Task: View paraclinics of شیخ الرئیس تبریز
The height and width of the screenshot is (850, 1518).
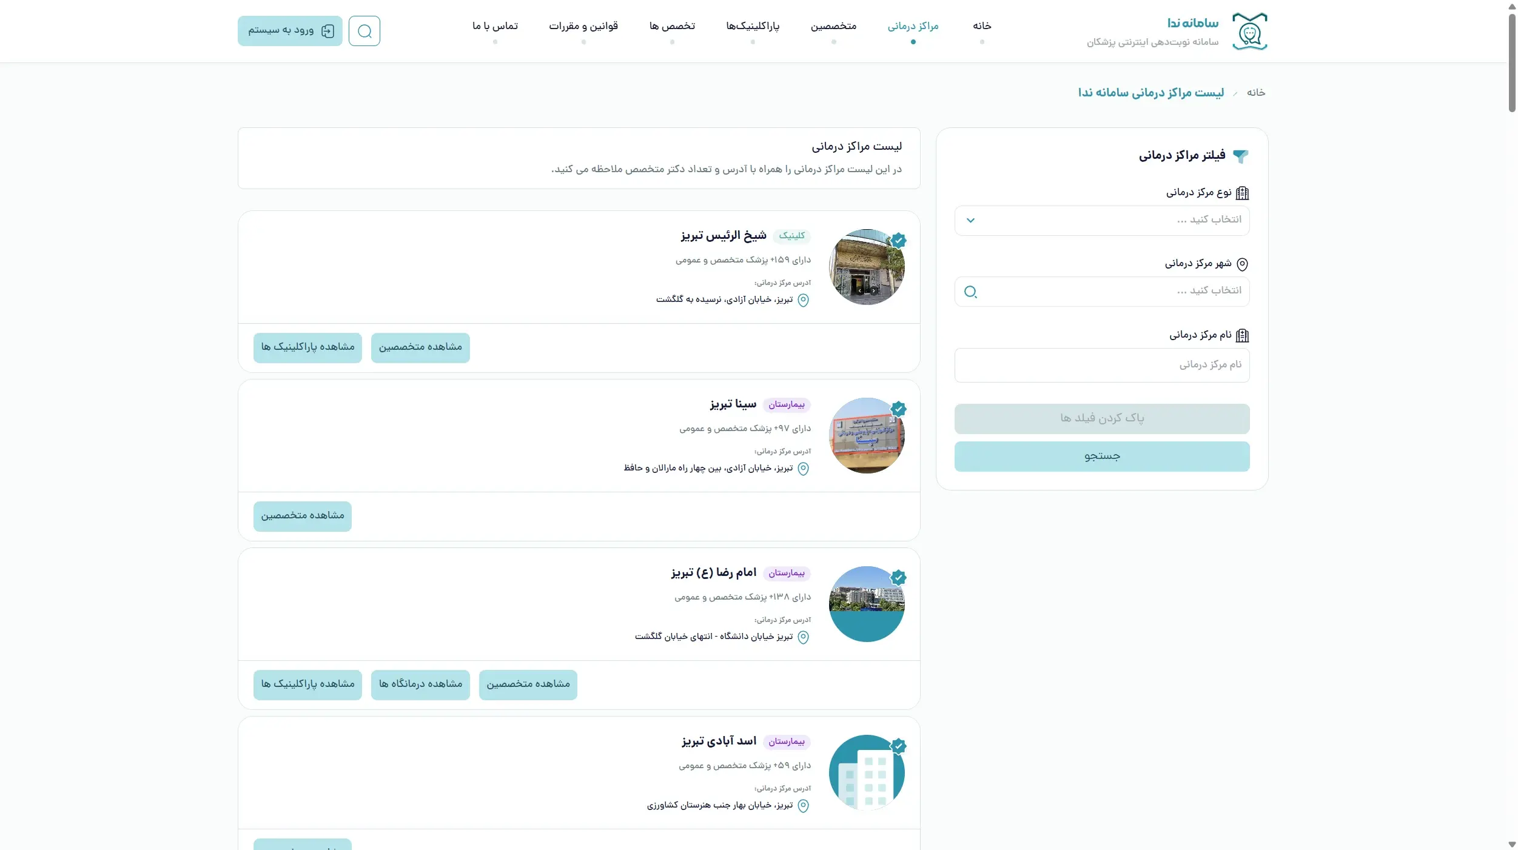Action: pos(307,348)
